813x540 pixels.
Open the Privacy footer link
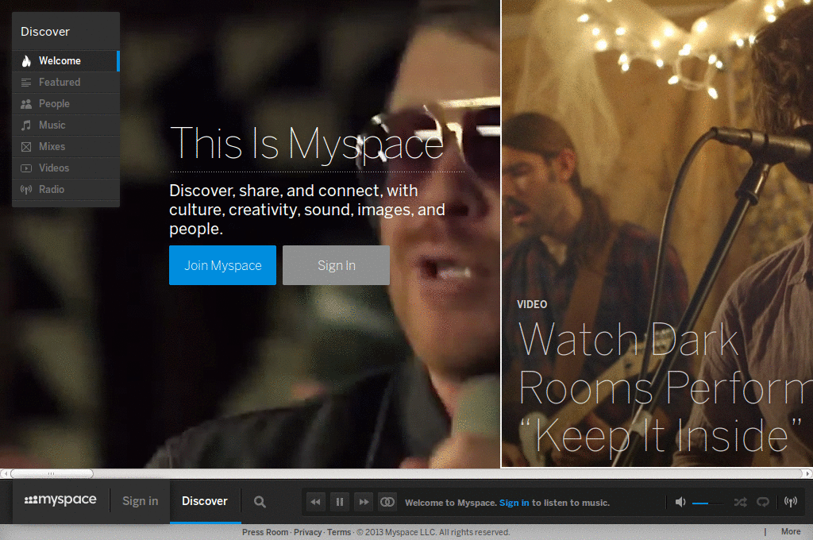307,532
